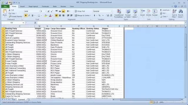Toggle Align Text Right

point(63,15)
